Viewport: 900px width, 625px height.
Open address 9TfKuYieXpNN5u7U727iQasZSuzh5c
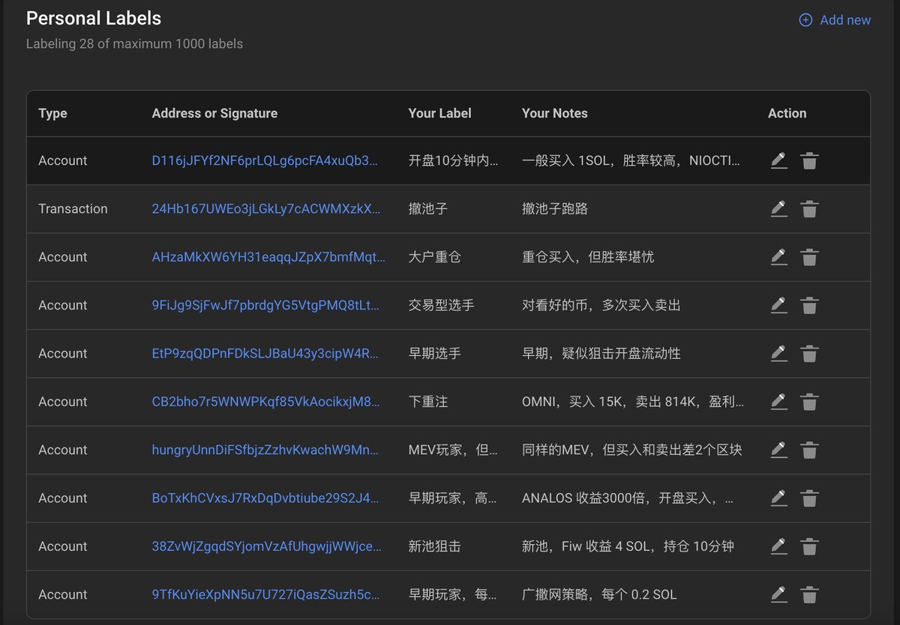[265, 594]
